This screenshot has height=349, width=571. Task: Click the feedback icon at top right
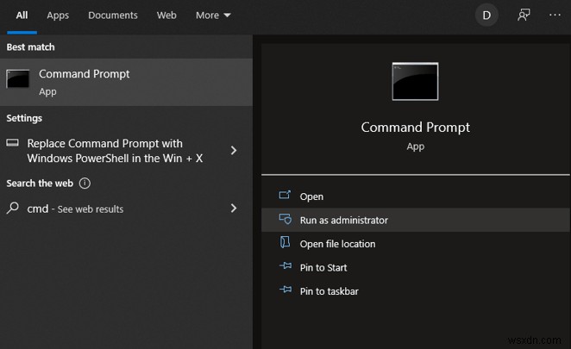(x=524, y=16)
